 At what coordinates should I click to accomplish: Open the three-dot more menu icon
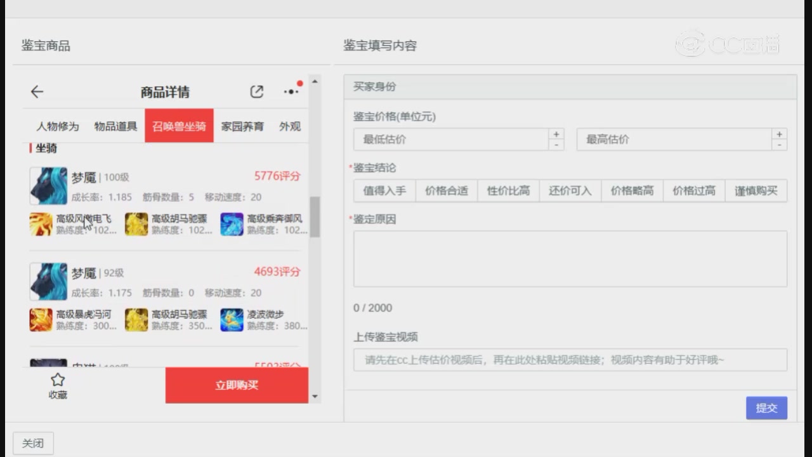tap(291, 91)
